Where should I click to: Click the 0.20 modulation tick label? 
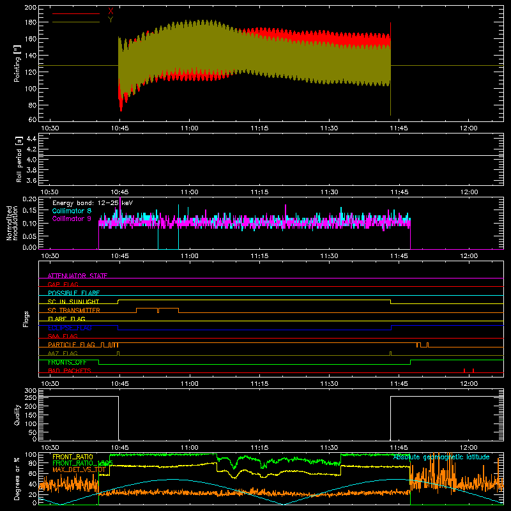pyautogui.click(x=29, y=199)
